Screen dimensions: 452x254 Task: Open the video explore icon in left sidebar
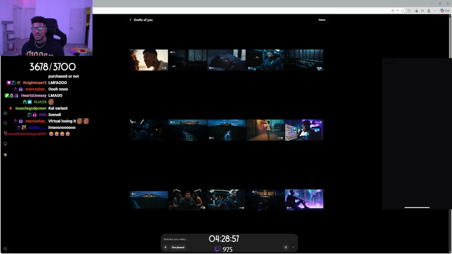[5, 113]
